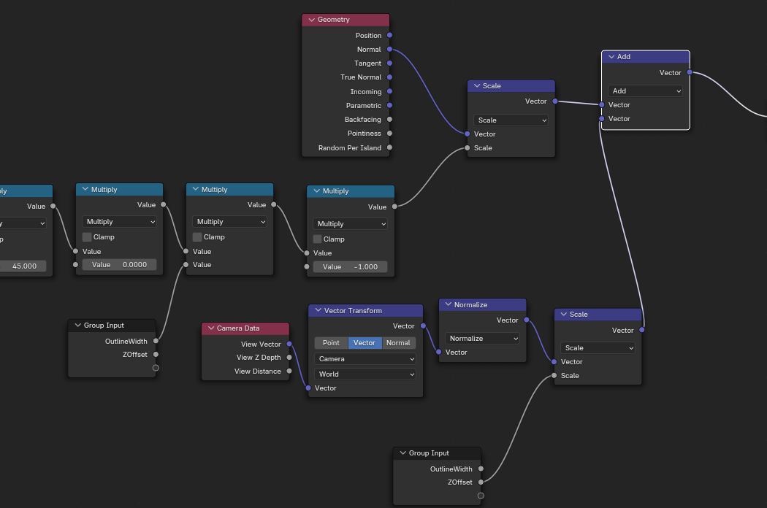Open the World space dropdown in Vector Transform
The width and height of the screenshot is (767, 508).
coord(365,374)
